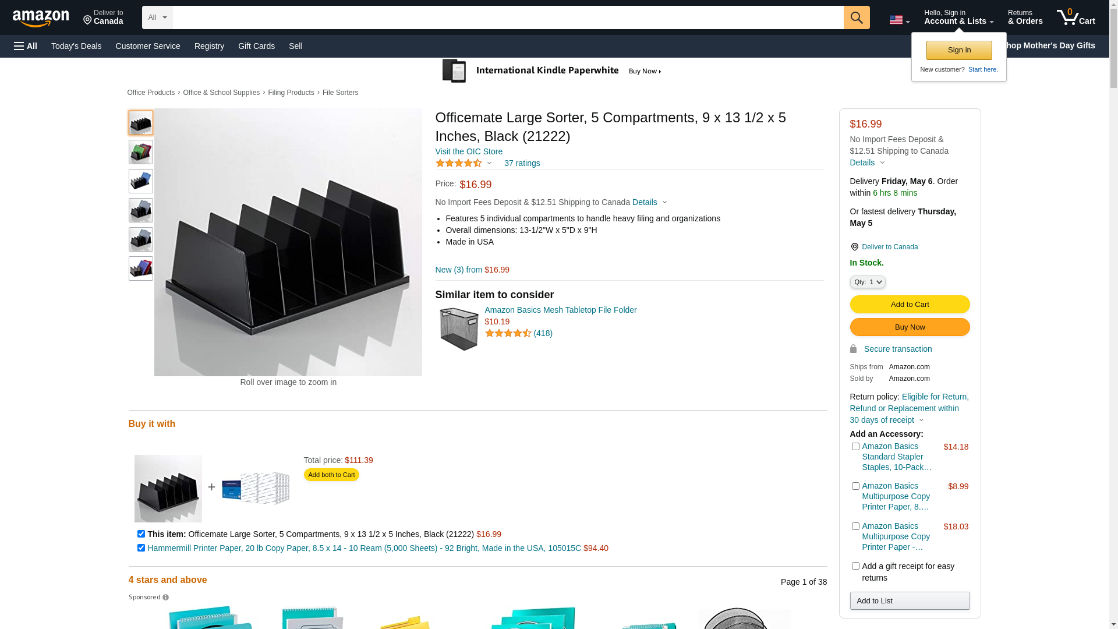Go to Gift Cards menu item

pyautogui.click(x=256, y=46)
